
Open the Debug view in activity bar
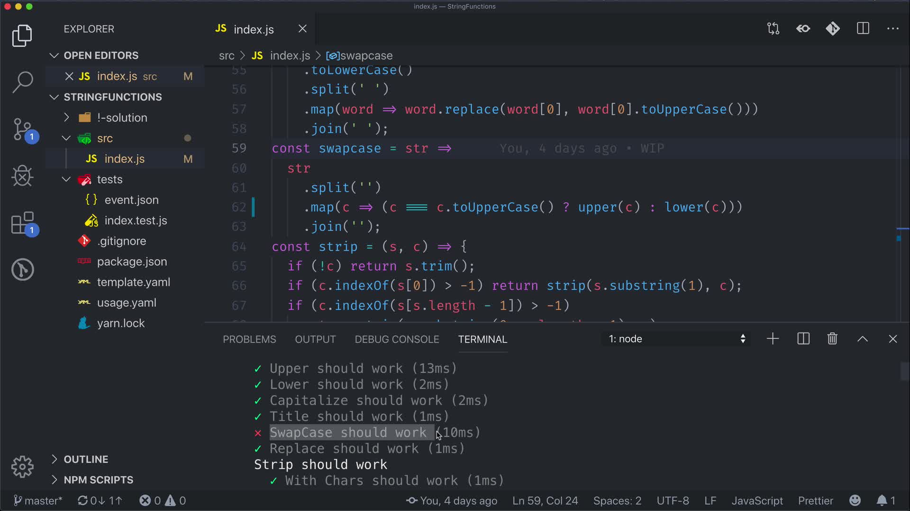(22, 176)
